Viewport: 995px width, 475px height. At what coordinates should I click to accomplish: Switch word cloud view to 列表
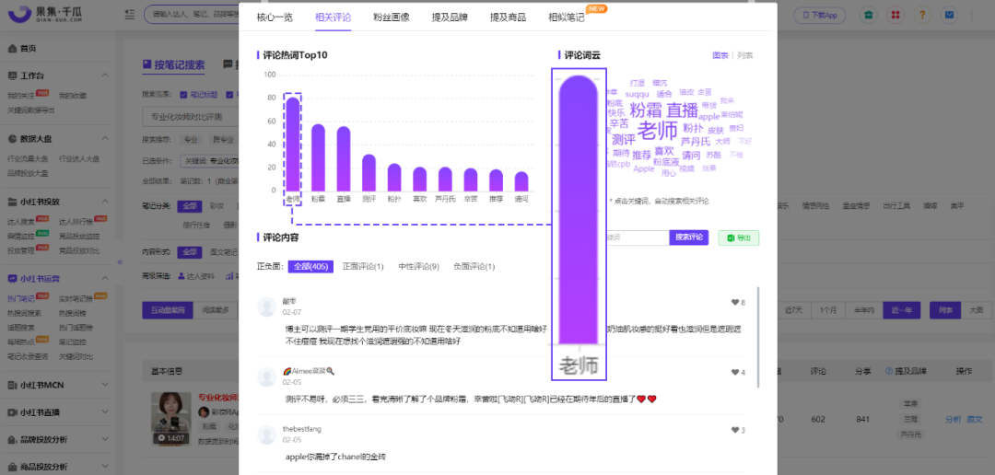click(745, 56)
